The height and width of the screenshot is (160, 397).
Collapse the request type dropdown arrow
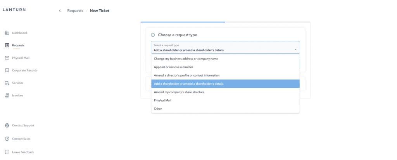(x=295, y=49)
